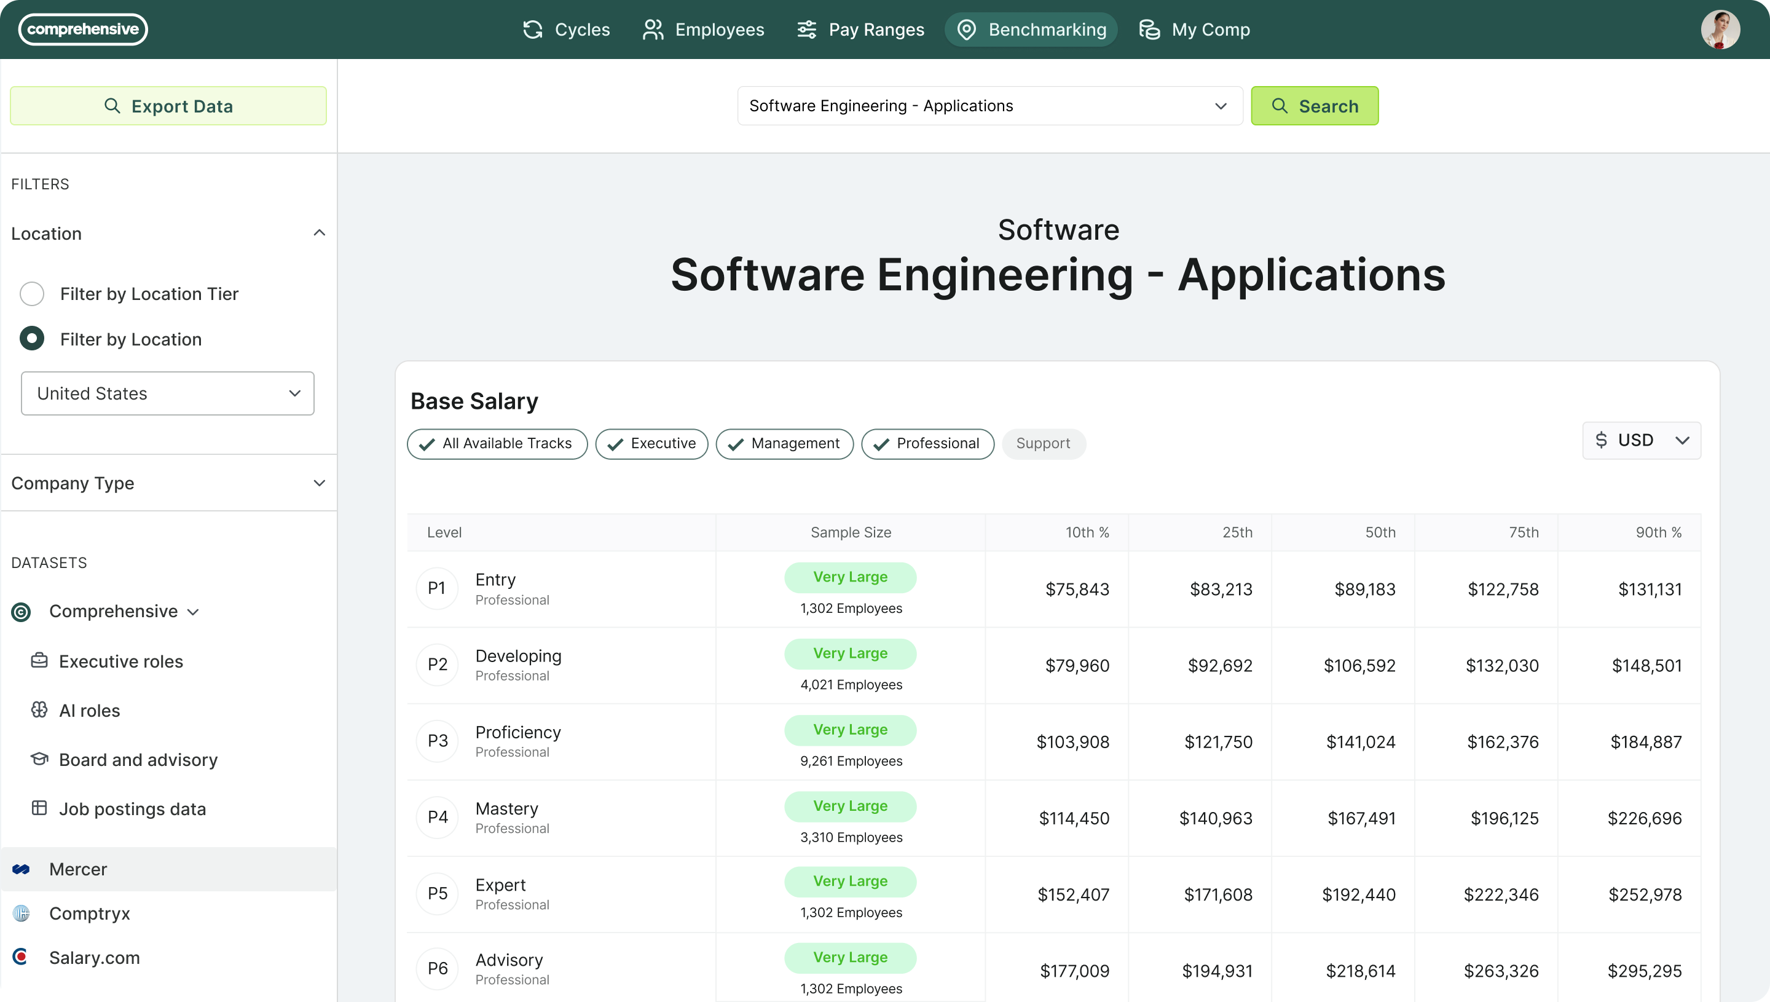Screen dimensions: 1770x1002
Task: Open the USD currency dropdown
Action: click(1642, 440)
